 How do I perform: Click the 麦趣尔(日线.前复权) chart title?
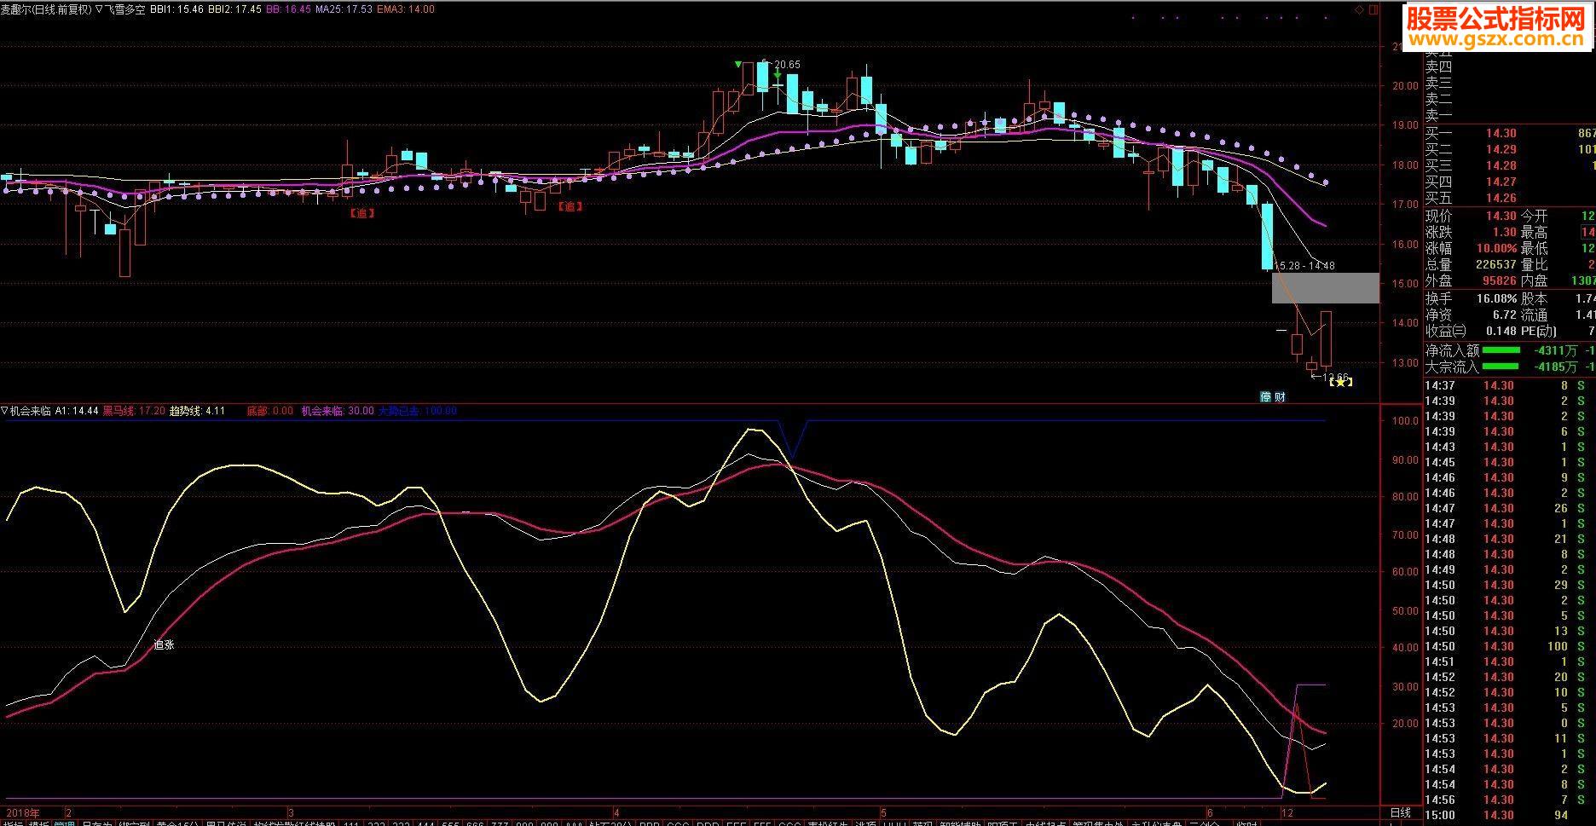point(45,9)
